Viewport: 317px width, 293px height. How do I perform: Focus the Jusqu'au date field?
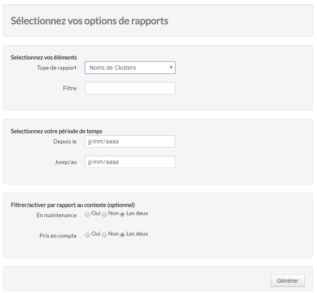(x=130, y=162)
